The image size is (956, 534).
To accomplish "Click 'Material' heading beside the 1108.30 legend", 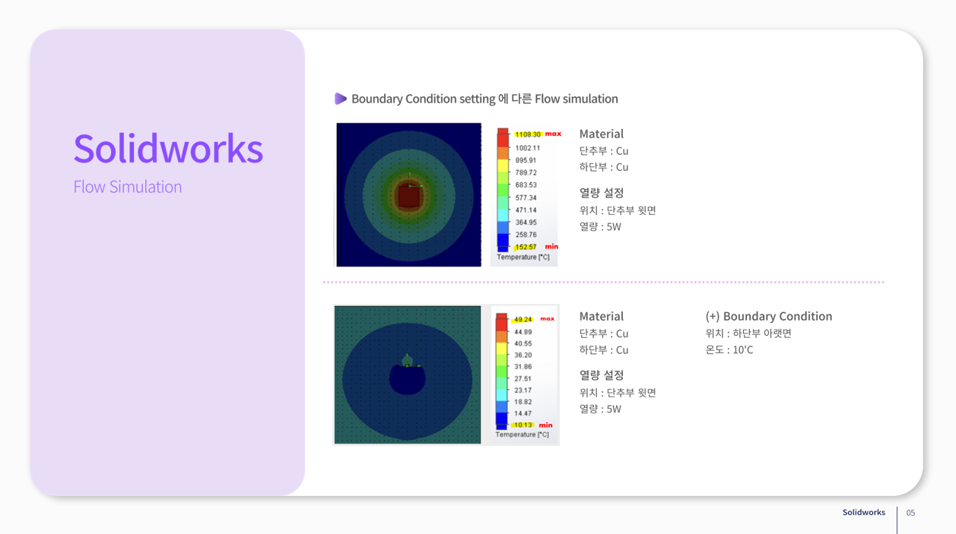I will (602, 134).
